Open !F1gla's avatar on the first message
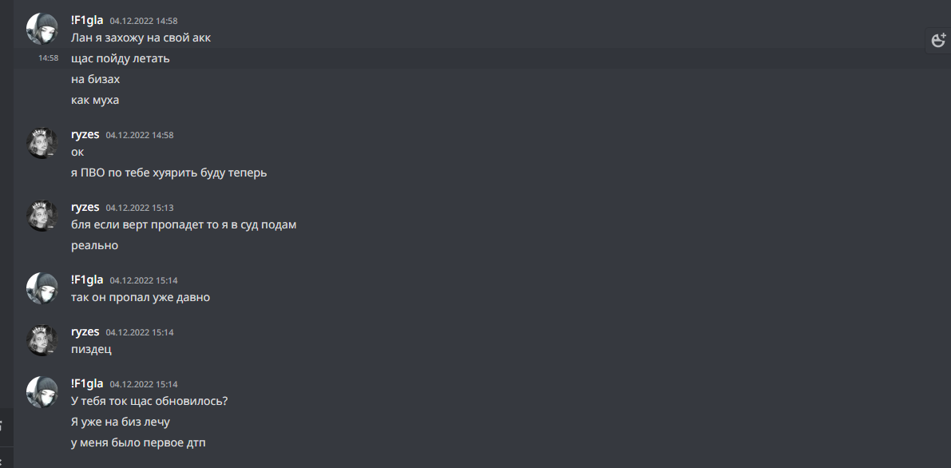Image resolution: width=951 pixels, height=468 pixels. [x=42, y=29]
